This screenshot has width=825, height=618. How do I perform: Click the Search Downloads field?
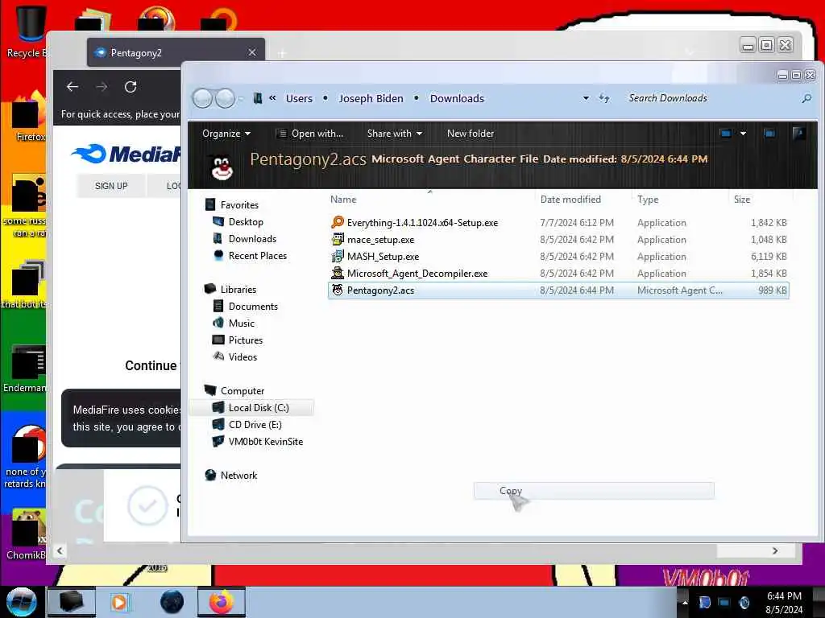tap(711, 98)
